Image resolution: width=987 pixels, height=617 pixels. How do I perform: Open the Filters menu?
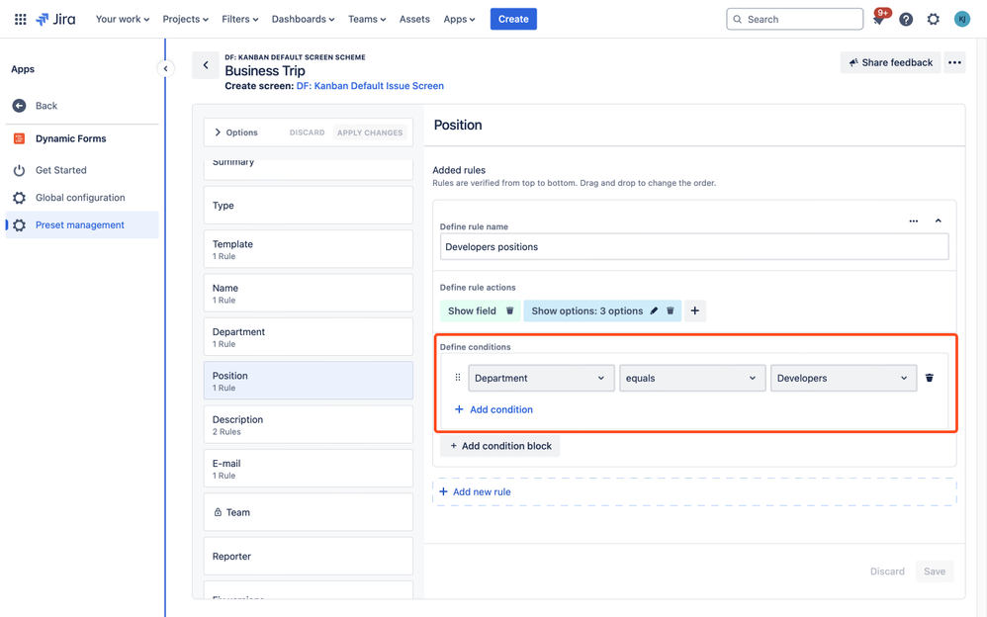pyautogui.click(x=239, y=19)
